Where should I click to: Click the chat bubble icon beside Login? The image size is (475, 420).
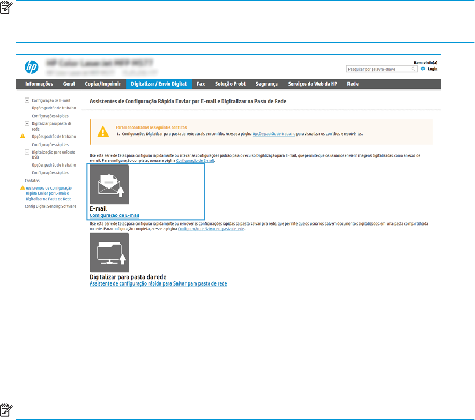pos(423,69)
